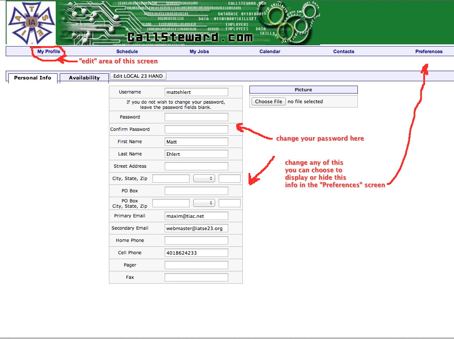Select the Personal Info tab
Viewport: 454px width, 339px height.
pos(32,78)
